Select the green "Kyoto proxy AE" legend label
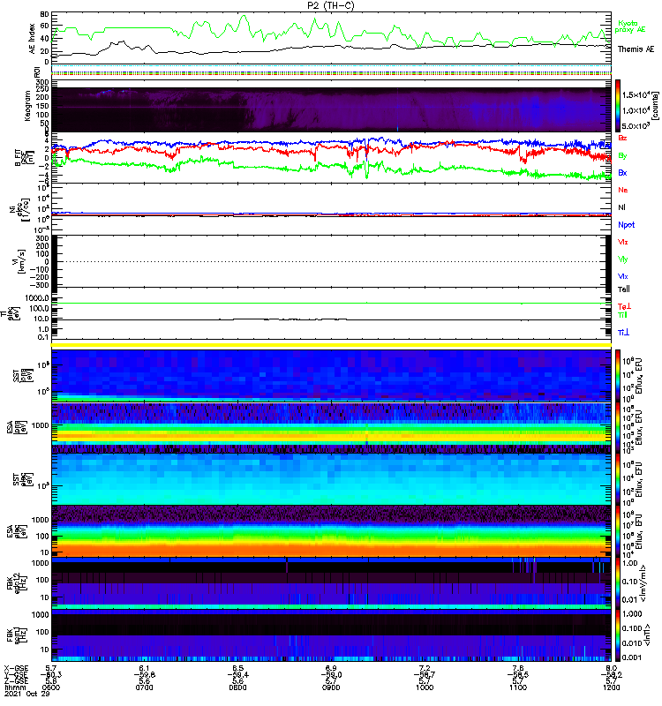 coord(630,26)
